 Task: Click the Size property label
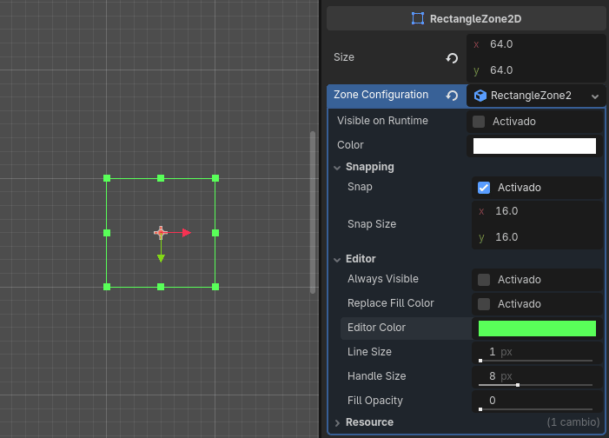click(344, 57)
